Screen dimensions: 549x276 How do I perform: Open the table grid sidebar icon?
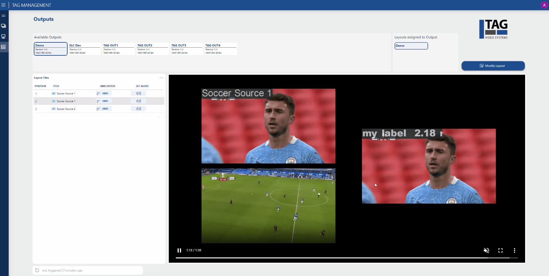(x=3, y=47)
